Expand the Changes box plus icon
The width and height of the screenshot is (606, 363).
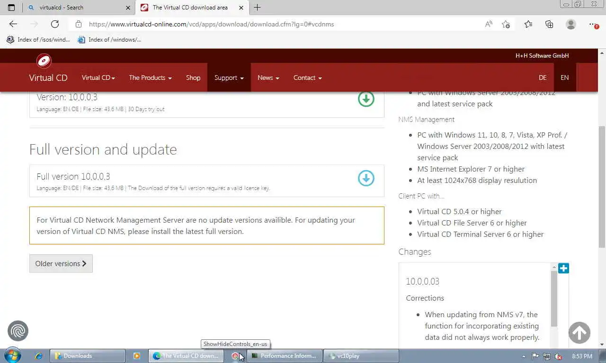563,268
